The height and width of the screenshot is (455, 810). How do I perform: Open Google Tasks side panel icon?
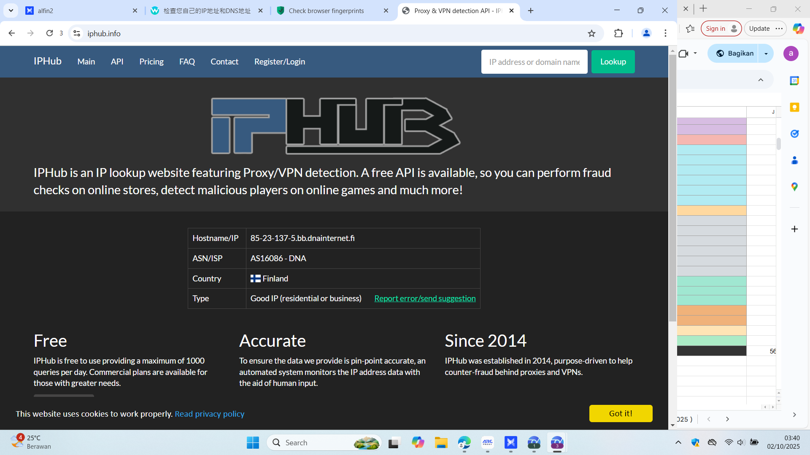click(x=794, y=134)
